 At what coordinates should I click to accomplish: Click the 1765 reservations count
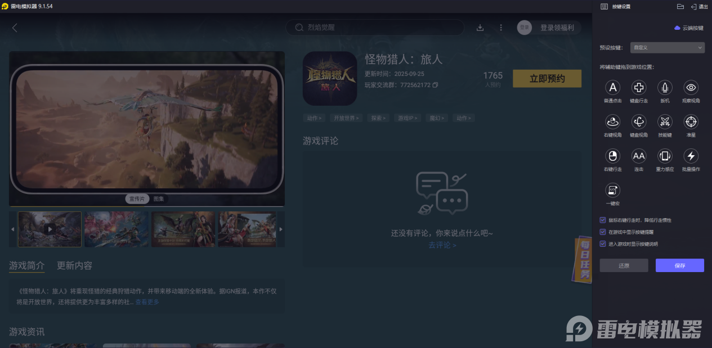click(x=492, y=75)
